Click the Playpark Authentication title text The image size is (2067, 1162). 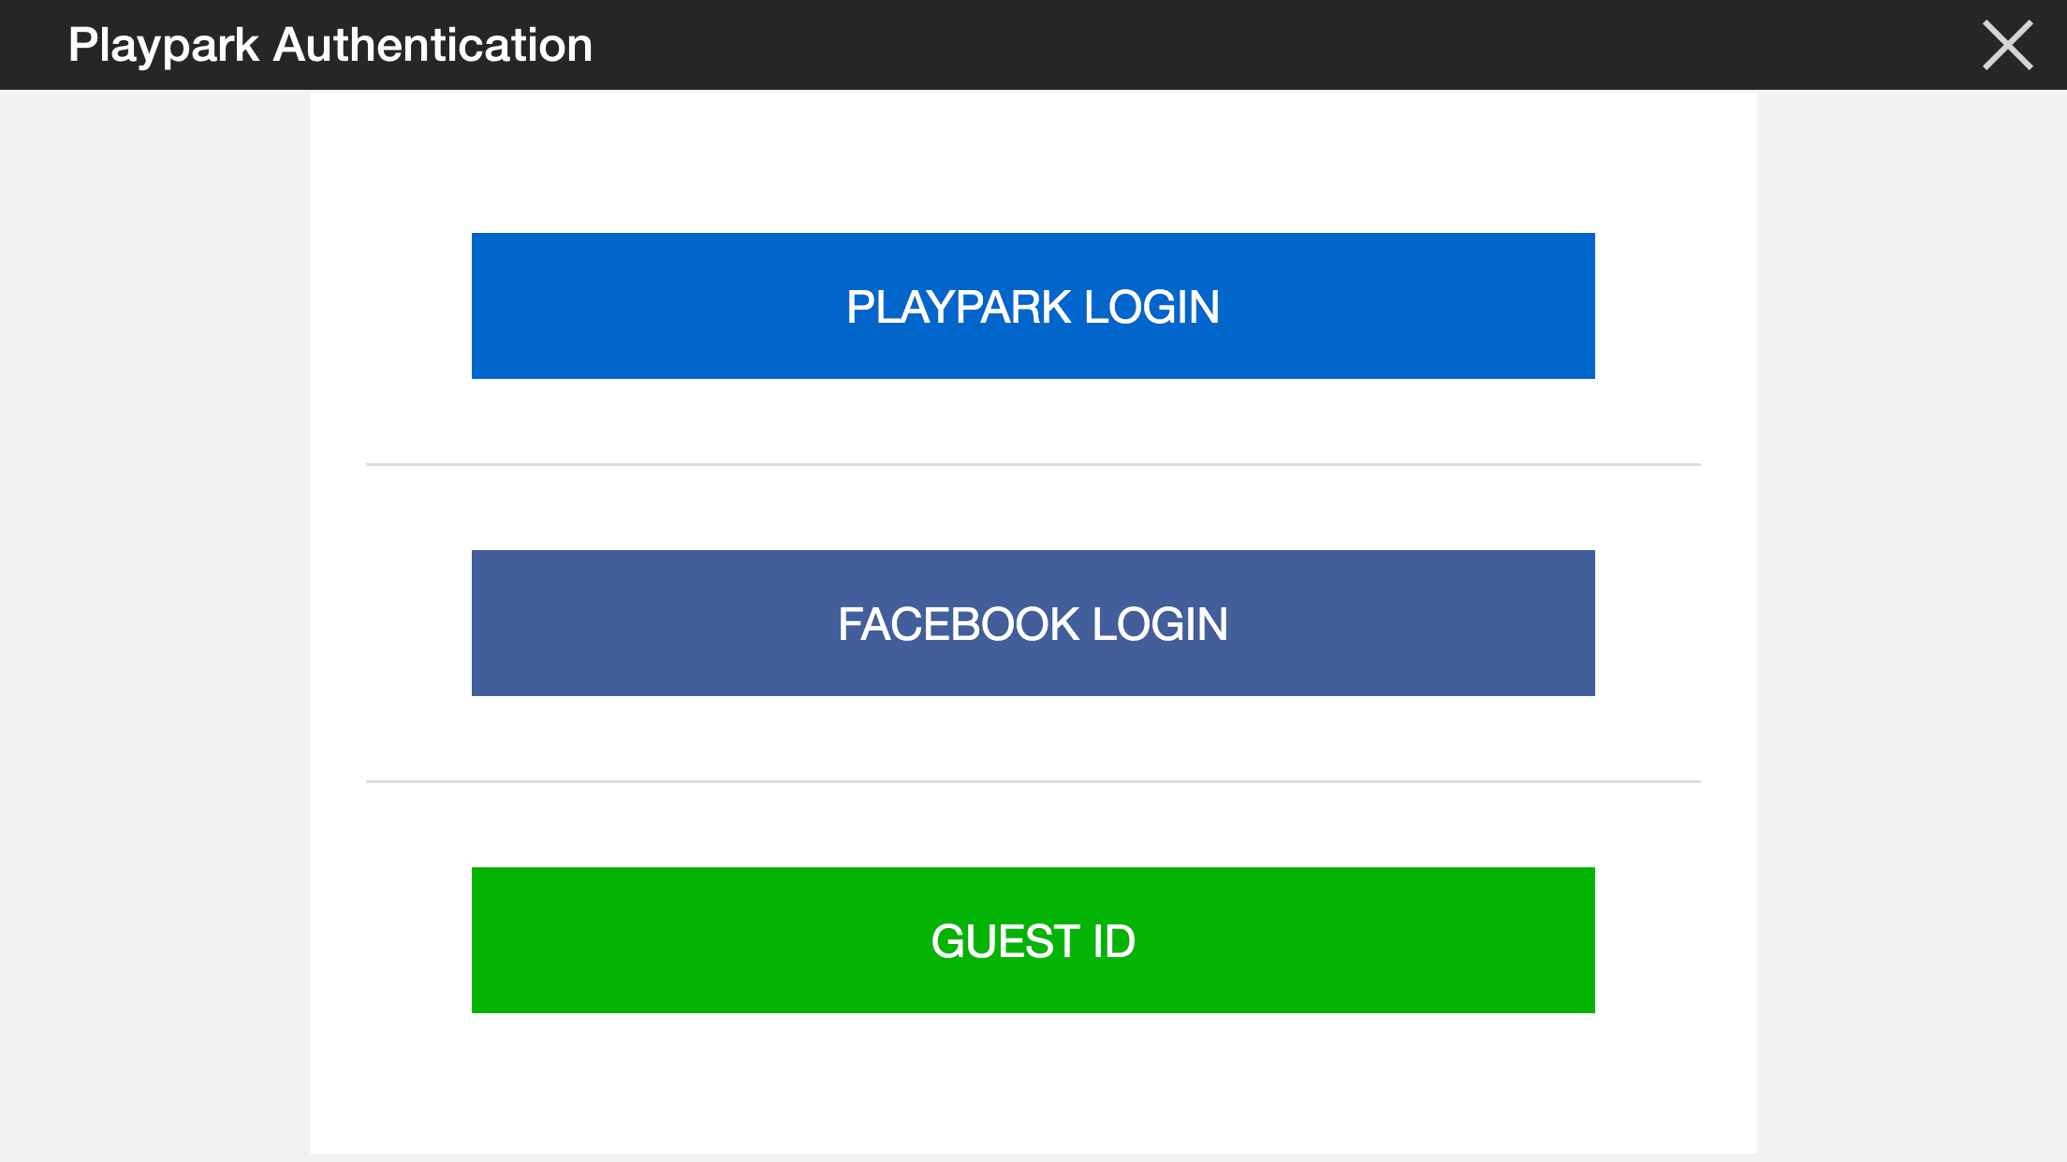tap(330, 45)
